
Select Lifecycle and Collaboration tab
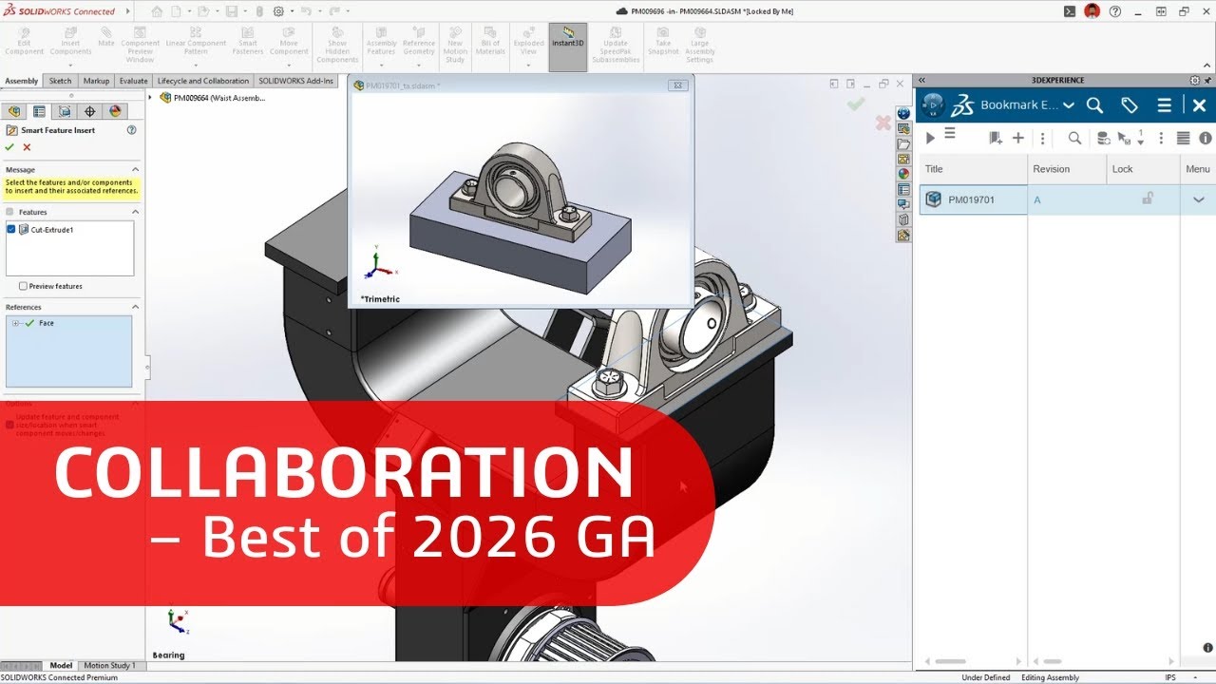pos(203,81)
